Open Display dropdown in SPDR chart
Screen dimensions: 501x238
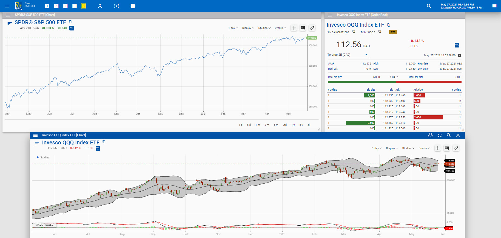point(248,28)
